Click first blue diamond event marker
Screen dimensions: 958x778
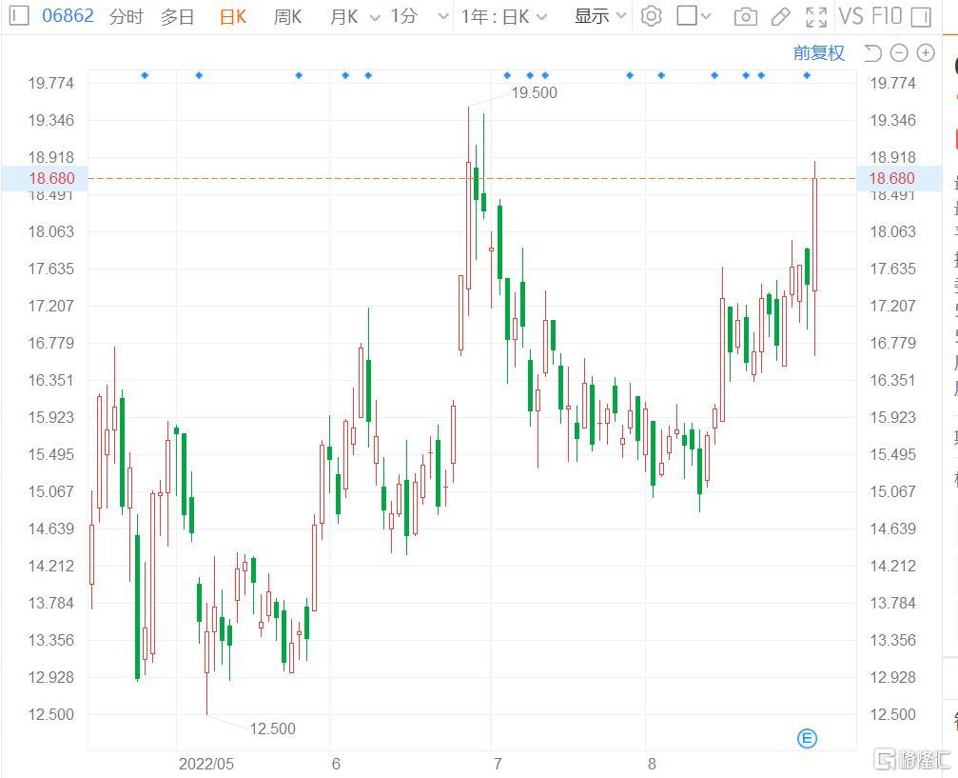(x=145, y=75)
